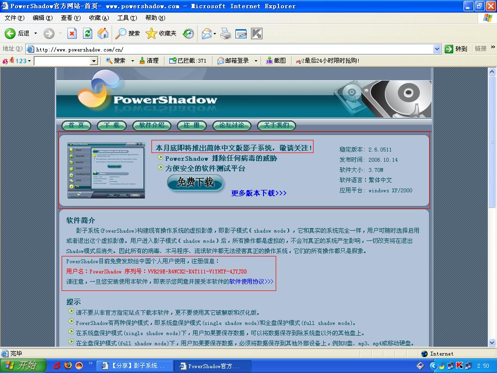Open dropdown arrow next to 搜索 on 123 toolbar
The width and height of the screenshot is (497, 373).
point(133,61)
